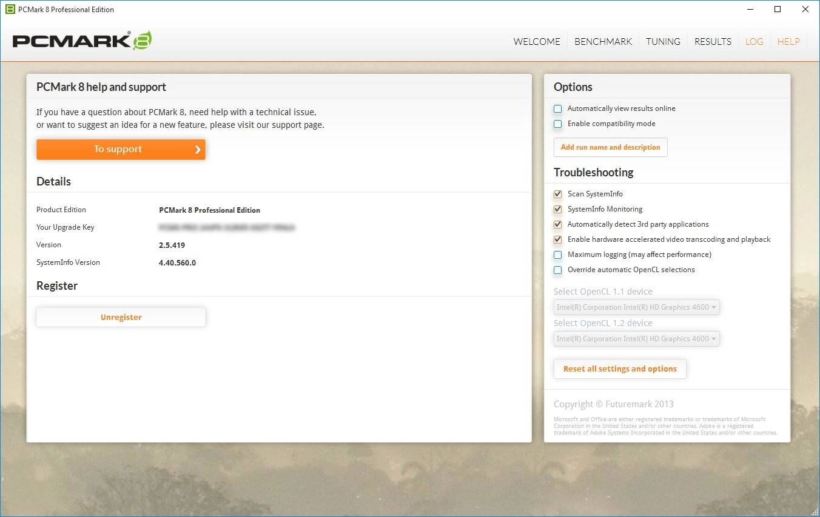The height and width of the screenshot is (517, 820).
Task: Select the HELP tab
Action: tap(788, 41)
